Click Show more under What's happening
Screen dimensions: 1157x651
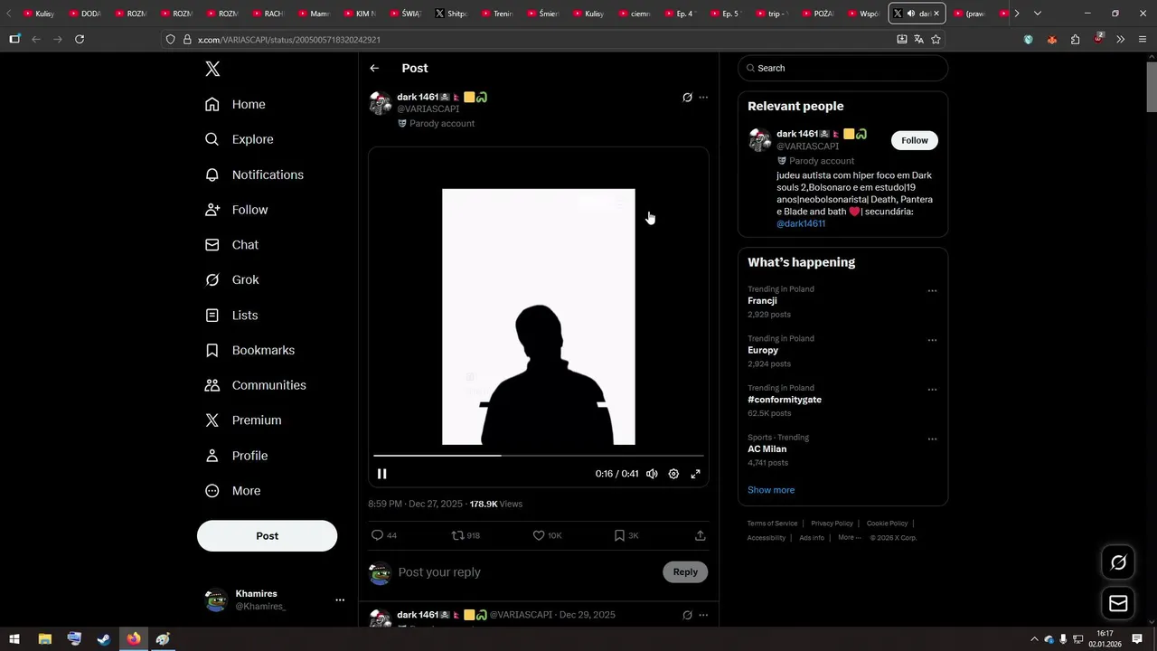pyautogui.click(x=771, y=490)
